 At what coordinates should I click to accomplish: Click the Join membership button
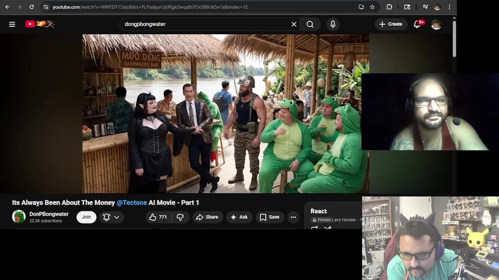point(86,217)
